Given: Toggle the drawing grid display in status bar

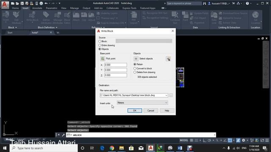Looking at the screenshot, I should pos(191,141).
